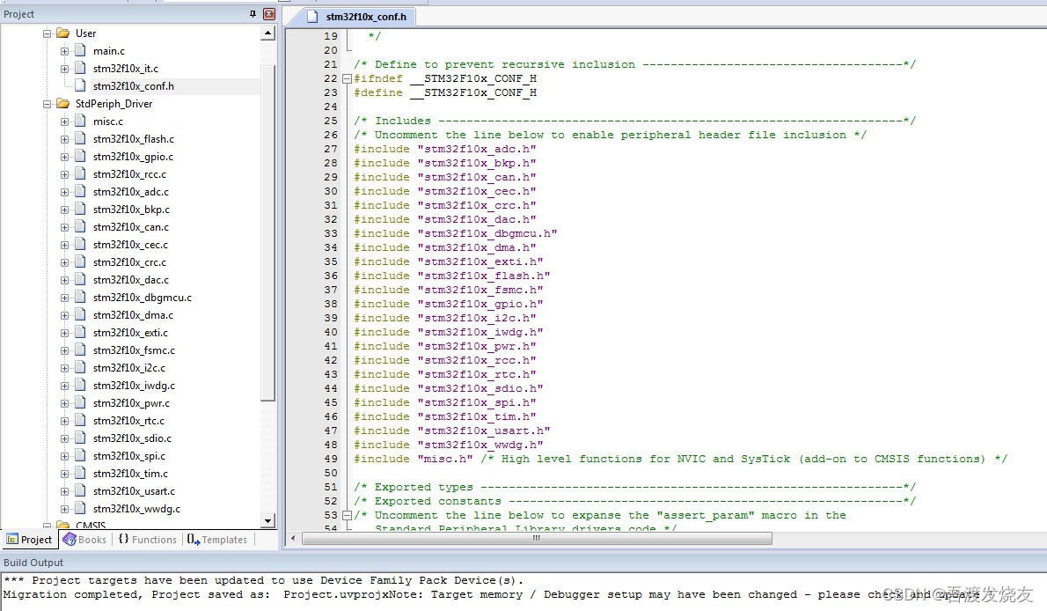The width and height of the screenshot is (1047, 611).
Task: Click the stm32f10x_exti.c file icon
Action: click(x=80, y=332)
